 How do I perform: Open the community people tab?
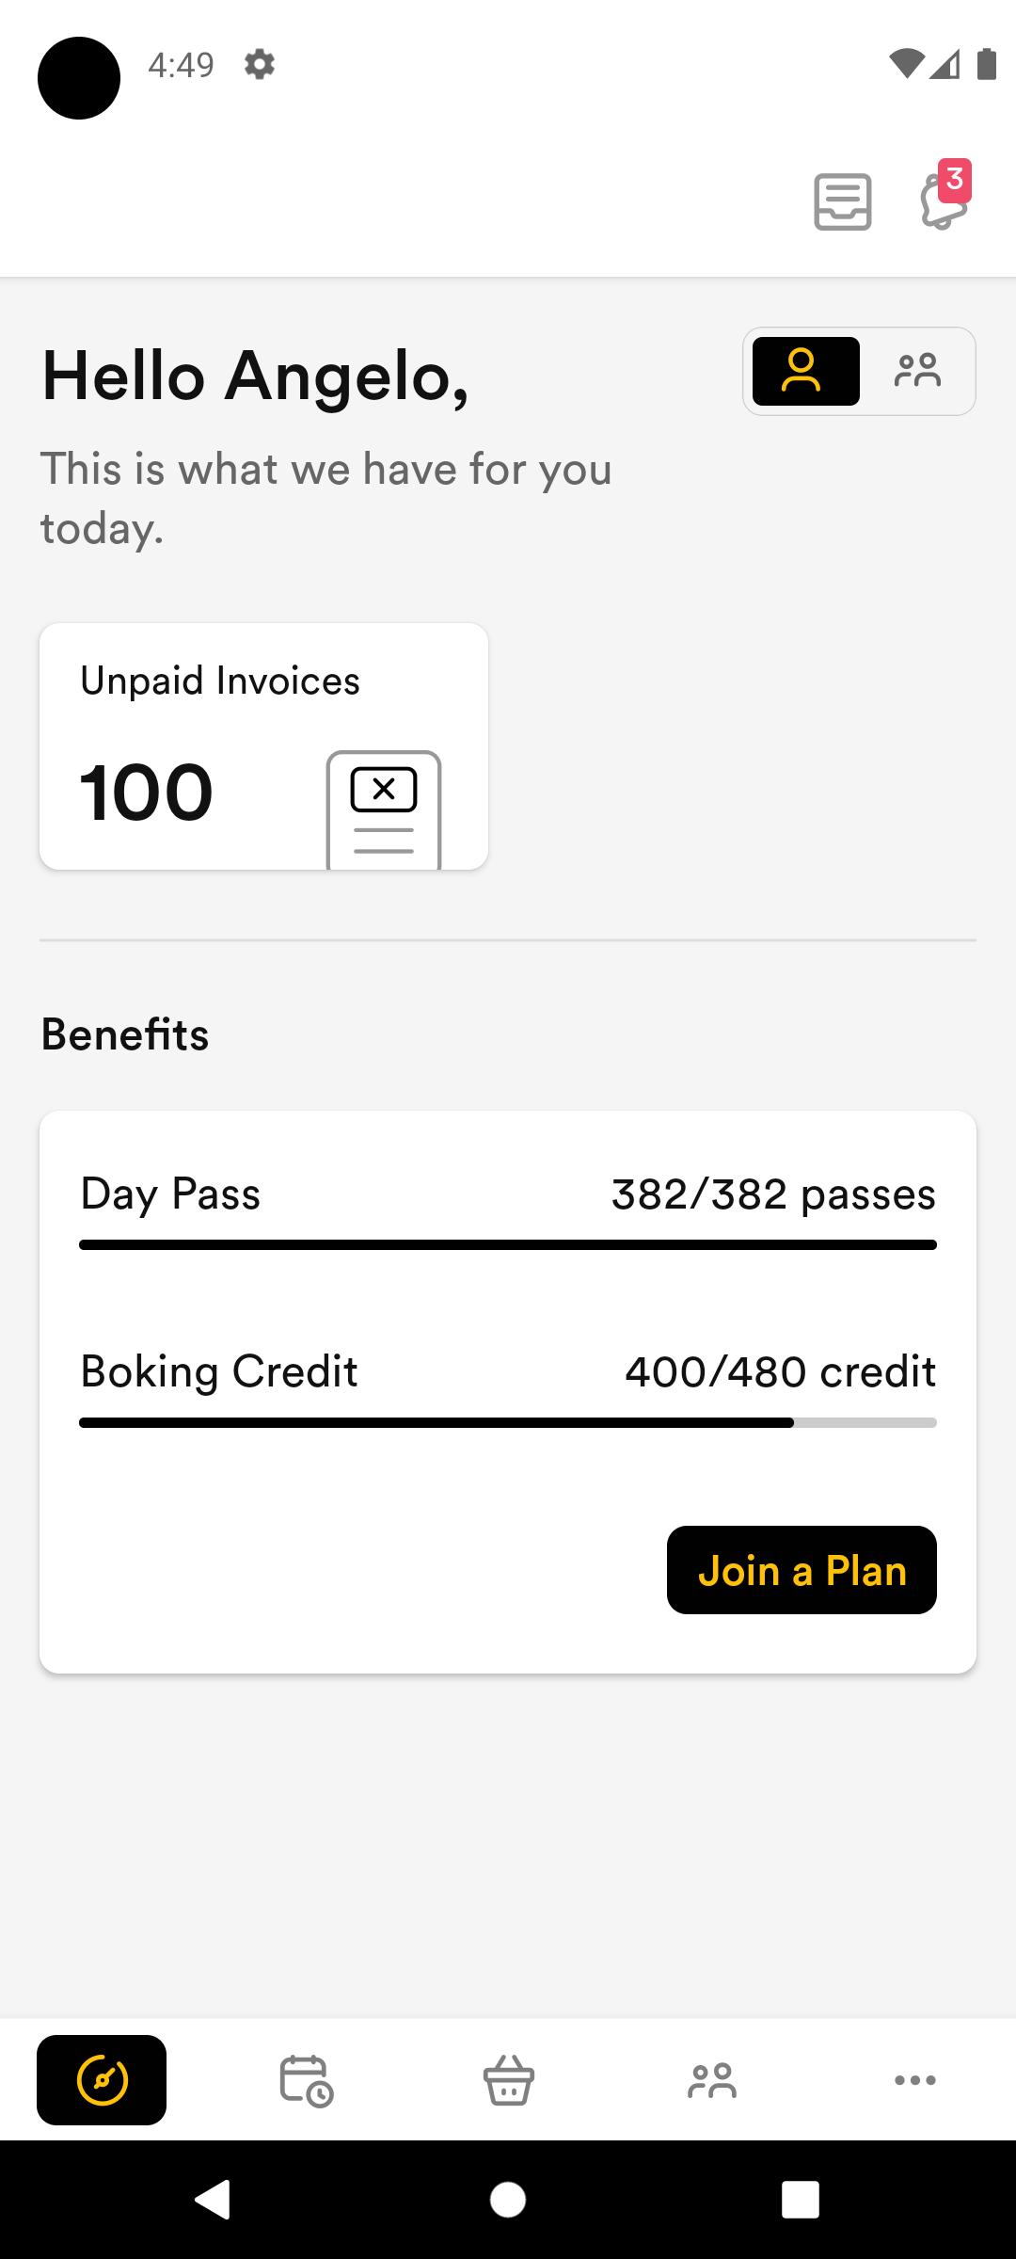point(712,2079)
